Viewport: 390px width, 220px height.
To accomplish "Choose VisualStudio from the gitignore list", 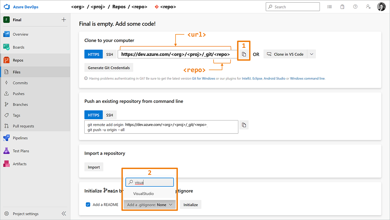I will (144, 194).
